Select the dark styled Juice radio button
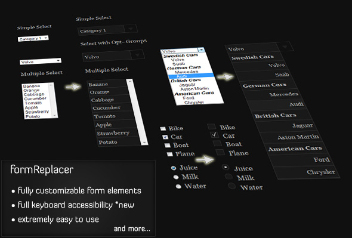Image resolution: width=352 pixels, height=238 pixels. (226, 167)
